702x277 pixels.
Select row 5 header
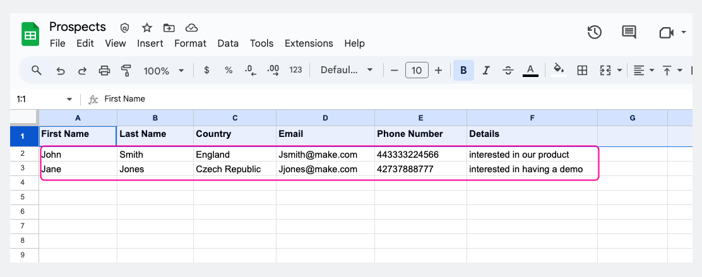click(x=24, y=197)
